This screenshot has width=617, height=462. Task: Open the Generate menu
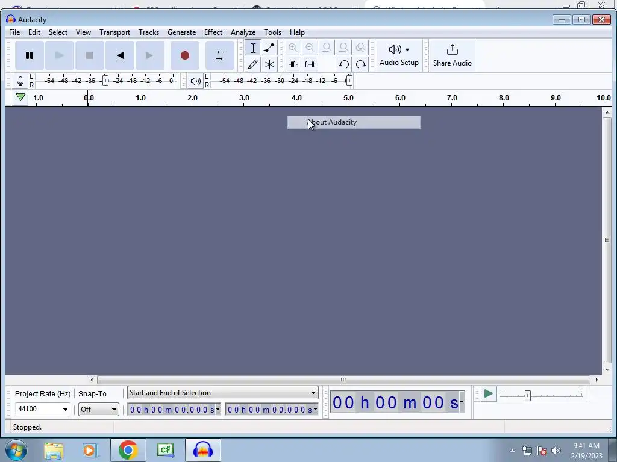[182, 32]
